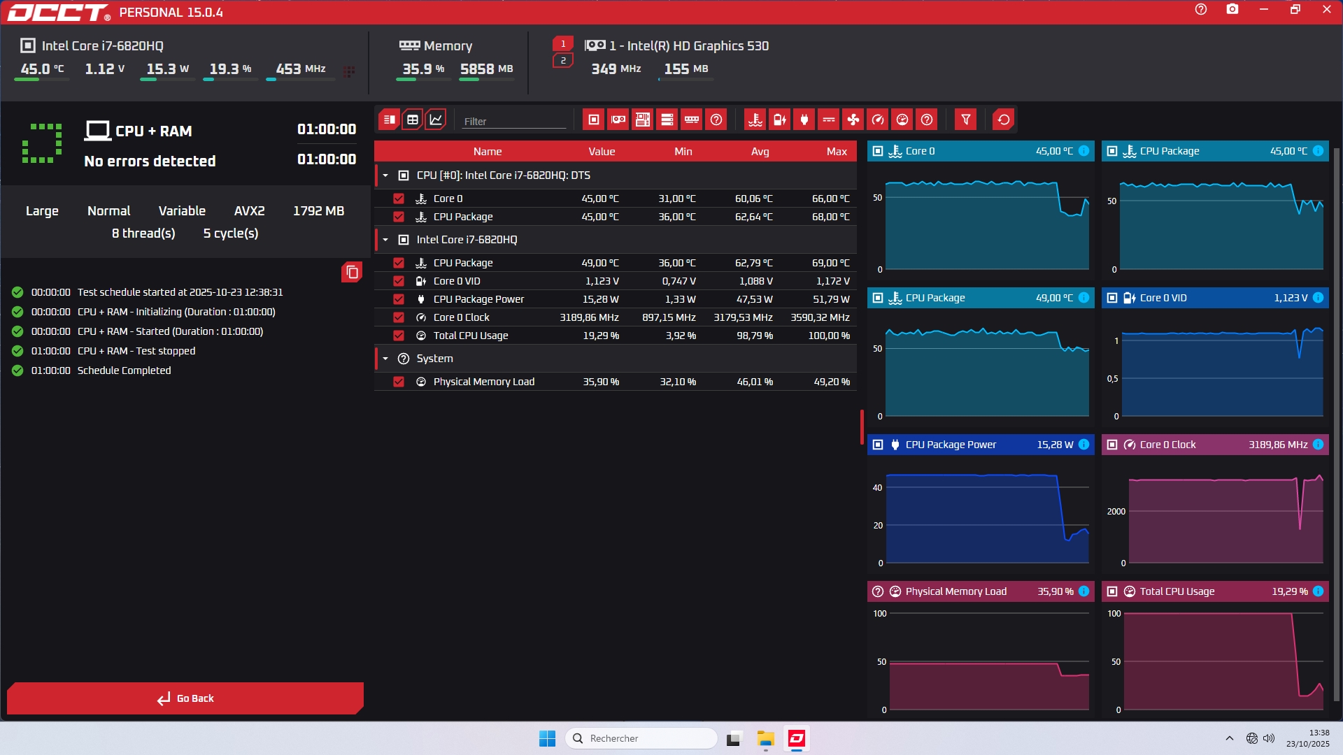Sort the table by the Max column header
The image size is (1343, 755).
click(836, 152)
